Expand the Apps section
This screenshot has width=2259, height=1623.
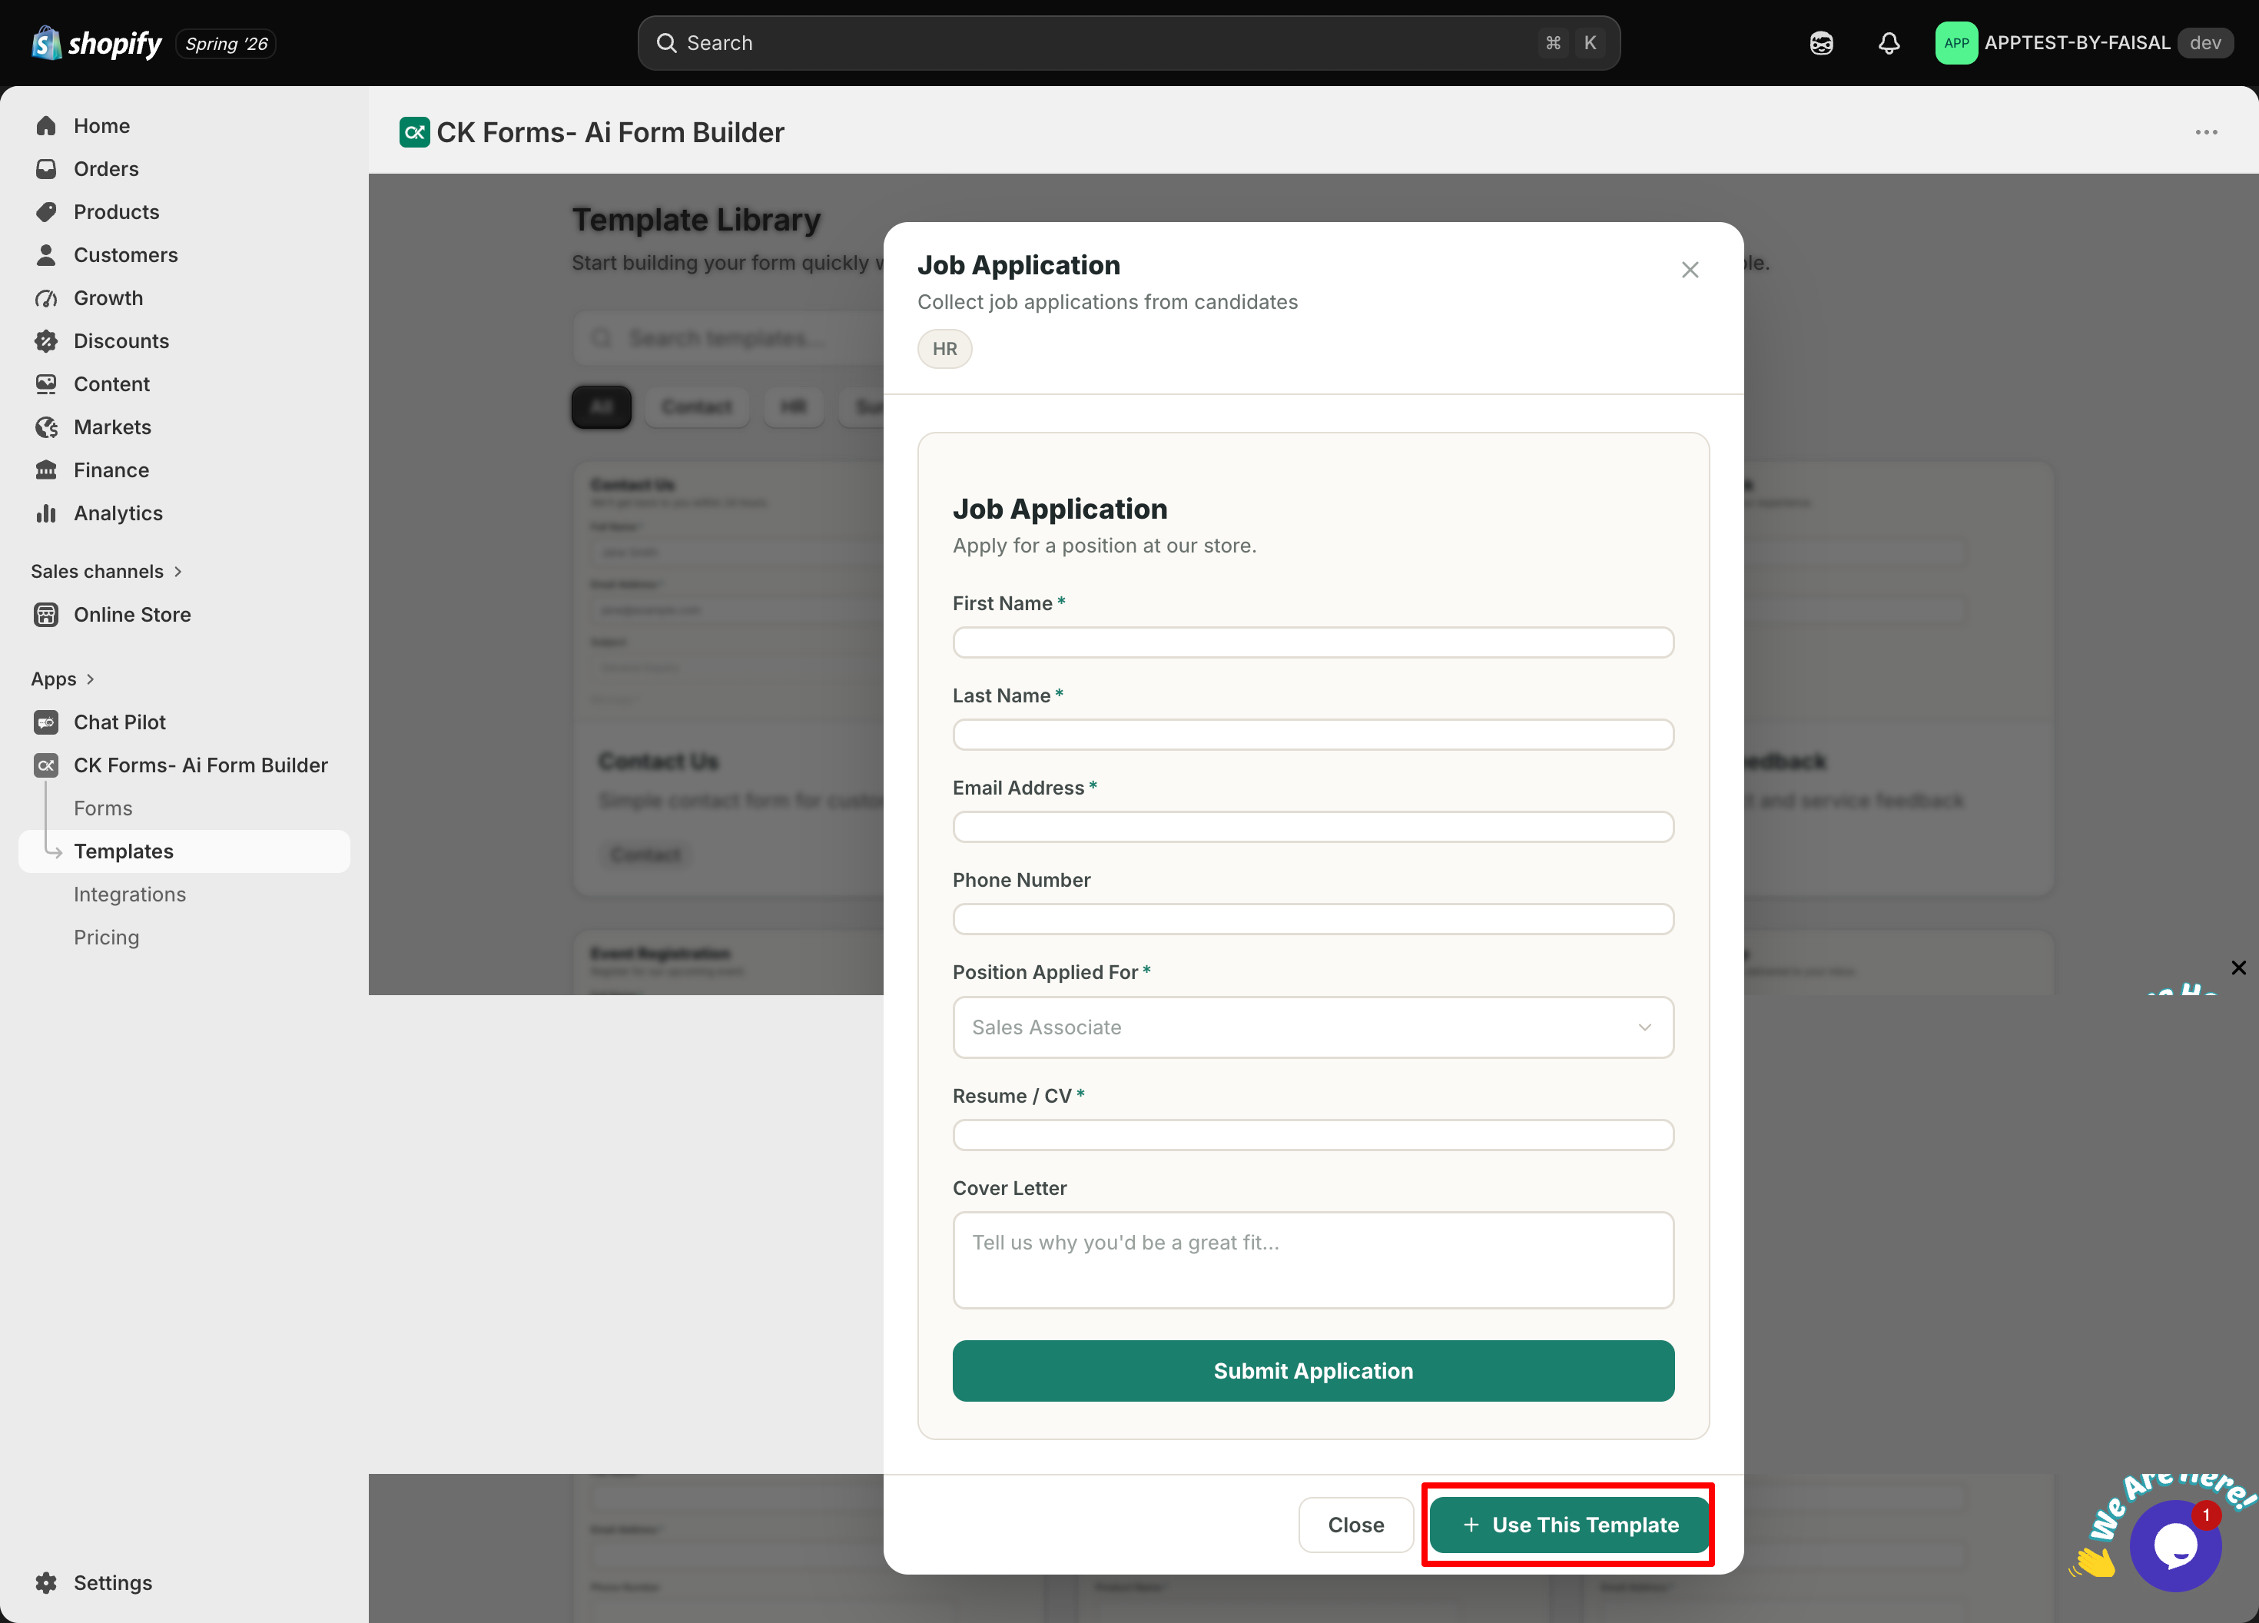pos(63,679)
